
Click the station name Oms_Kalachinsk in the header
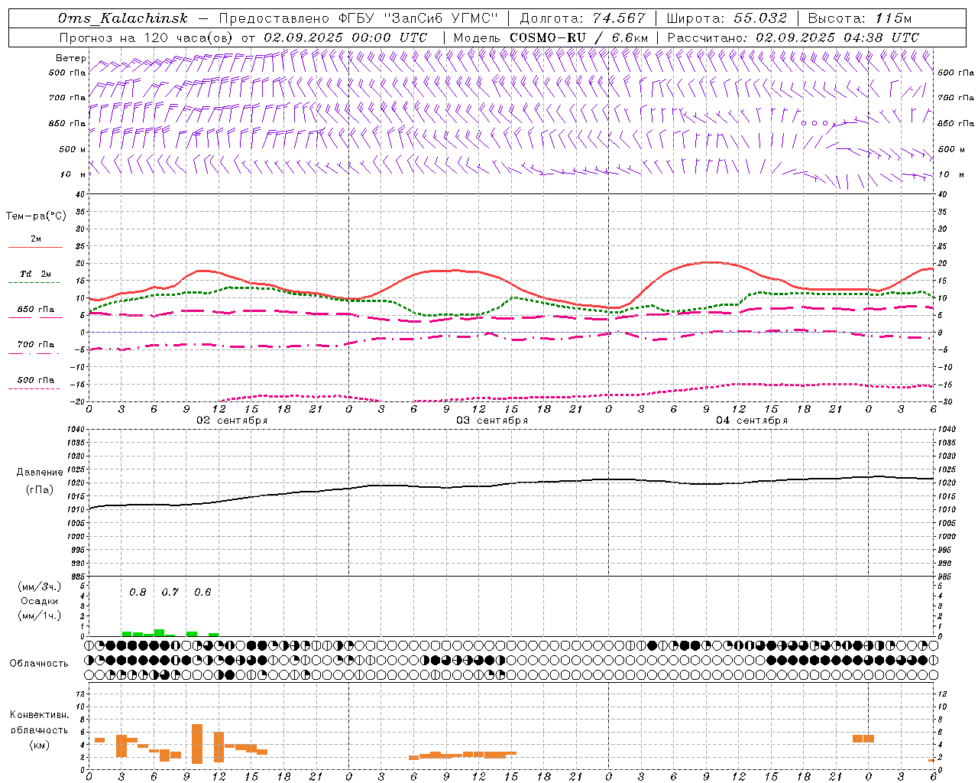[x=122, y=18]
